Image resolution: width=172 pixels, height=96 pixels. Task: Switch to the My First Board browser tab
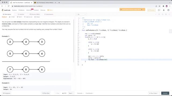point(45,2)
